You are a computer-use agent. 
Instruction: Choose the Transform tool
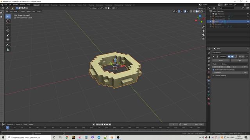pos(8,40)
